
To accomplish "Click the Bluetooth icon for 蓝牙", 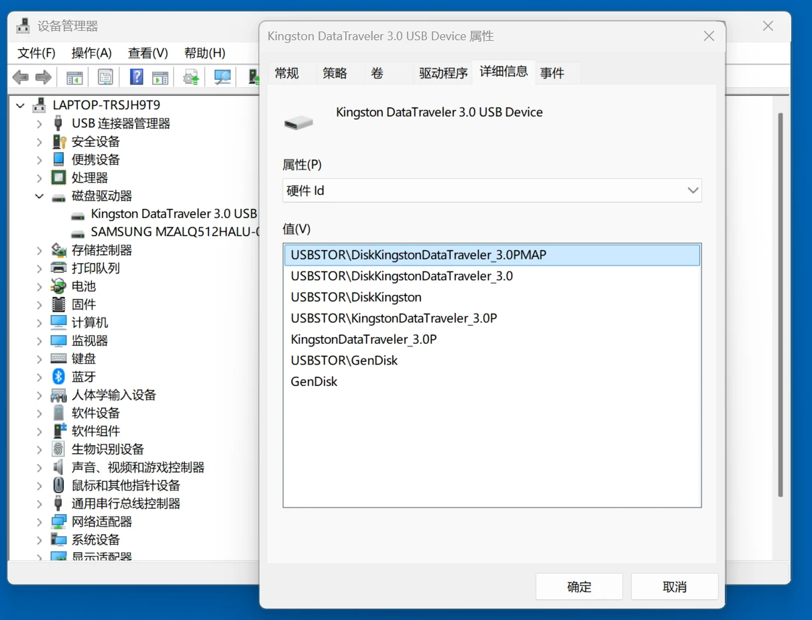I will pos(59,377).
